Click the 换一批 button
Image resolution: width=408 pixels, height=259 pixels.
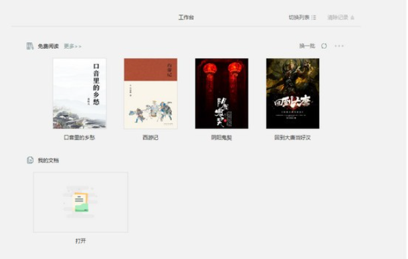coord(307,46)
